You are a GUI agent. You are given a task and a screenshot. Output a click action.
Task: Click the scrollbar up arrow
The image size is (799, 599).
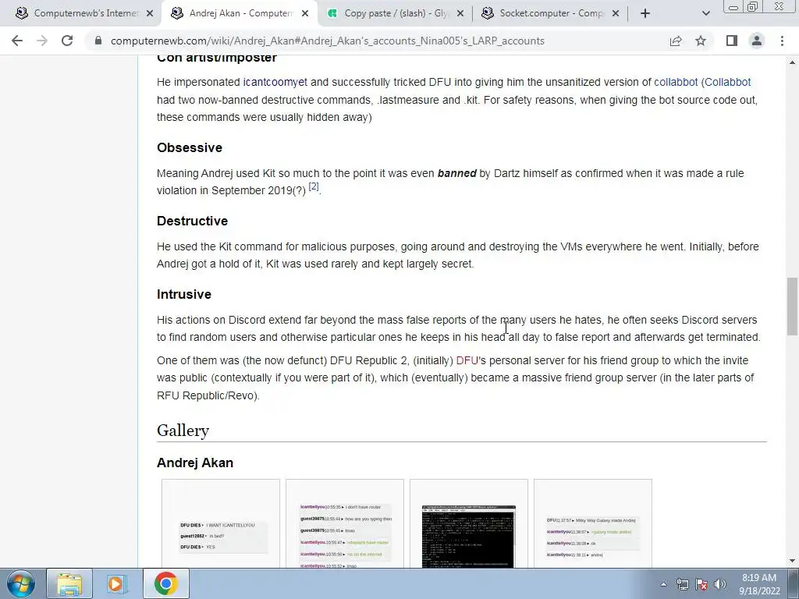(792, 62)
